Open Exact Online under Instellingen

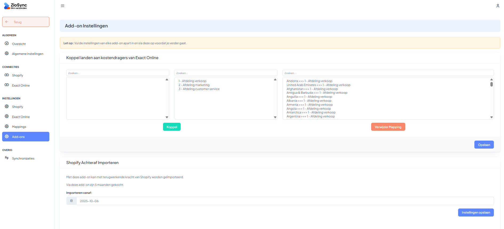[x=21, y=117]
